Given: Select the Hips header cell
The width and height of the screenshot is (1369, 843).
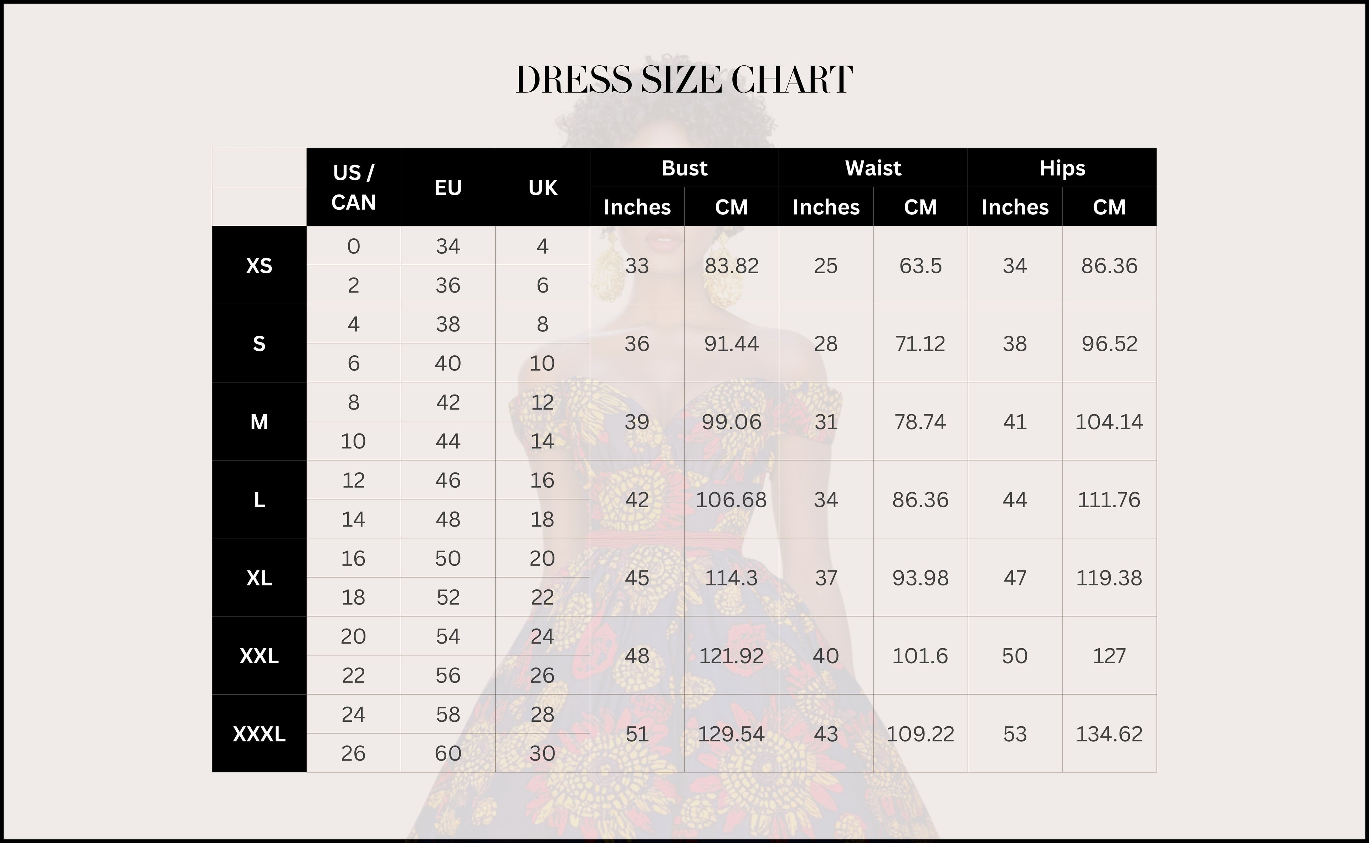Looking at the screenshot, I should point(1062,168).
